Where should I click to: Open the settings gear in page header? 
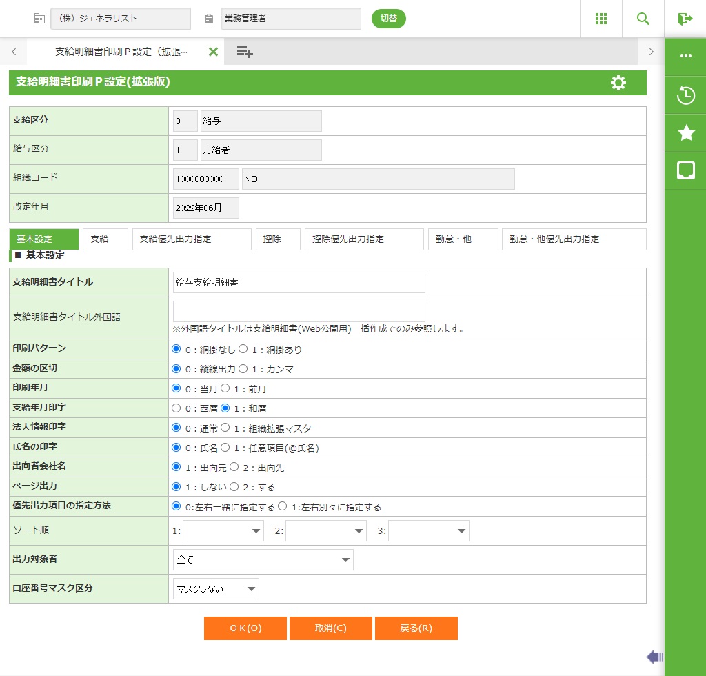(618, 83)
